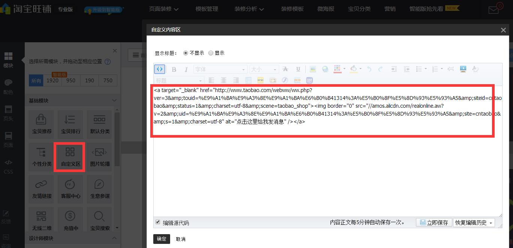Click the 确定 confirm button
Viewport: 513px width, 248px height.
tap(162, 239)
